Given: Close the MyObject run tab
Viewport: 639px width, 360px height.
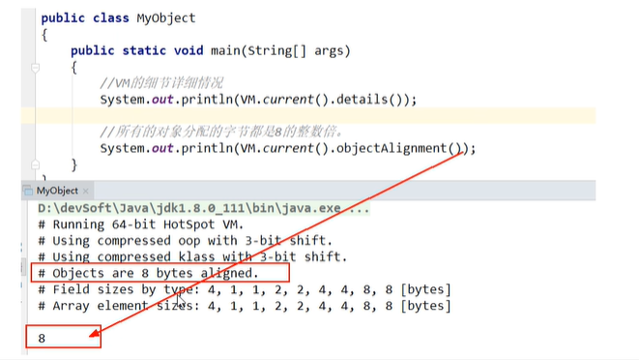Looking at the screenshot, I should (86, 191).
